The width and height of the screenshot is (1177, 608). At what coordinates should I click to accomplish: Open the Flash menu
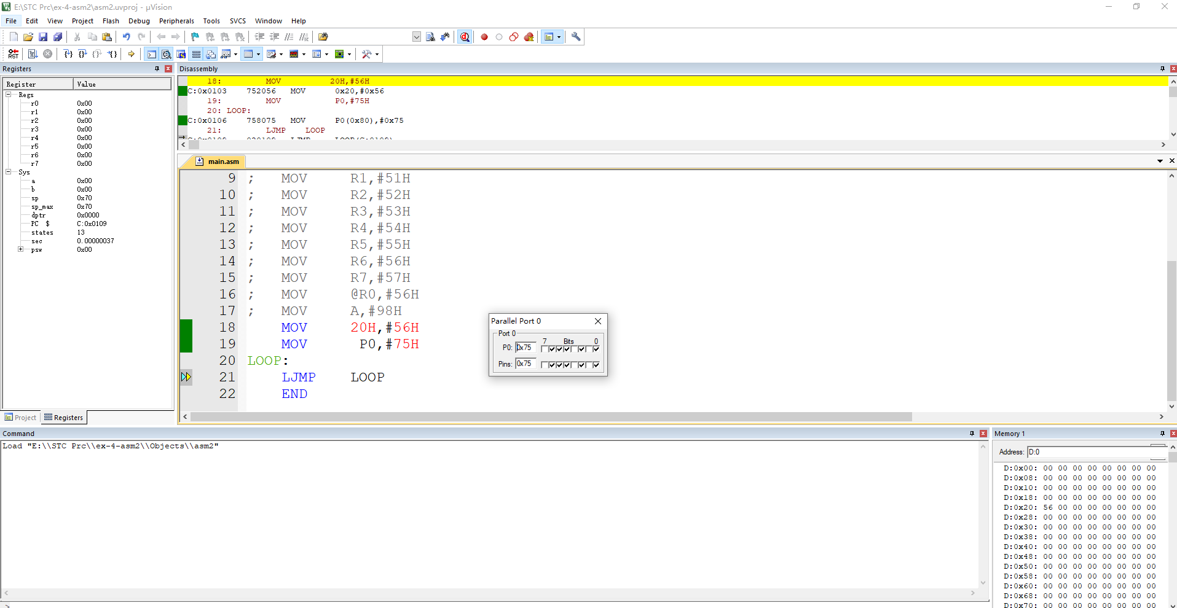pos(111,21)
